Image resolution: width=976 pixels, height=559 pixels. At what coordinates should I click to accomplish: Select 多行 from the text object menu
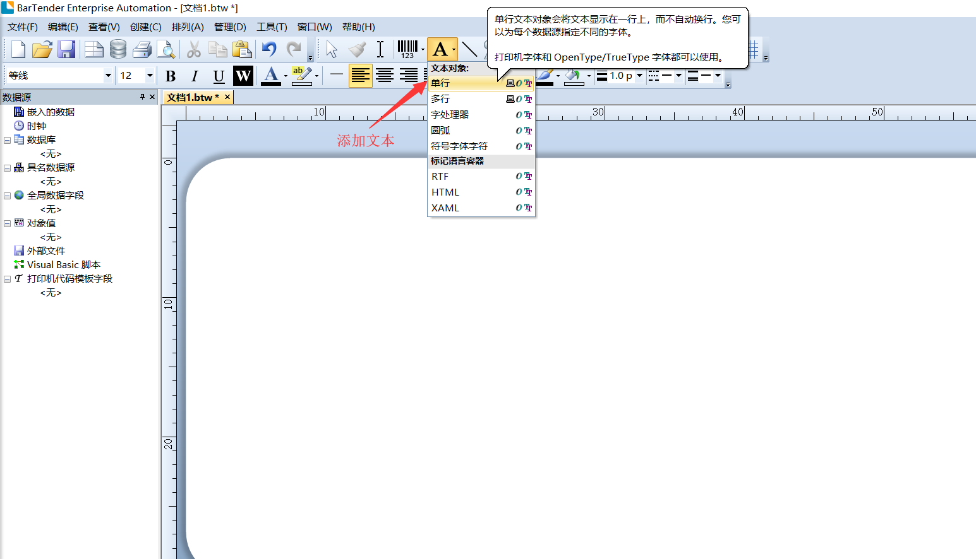[441, 99]
